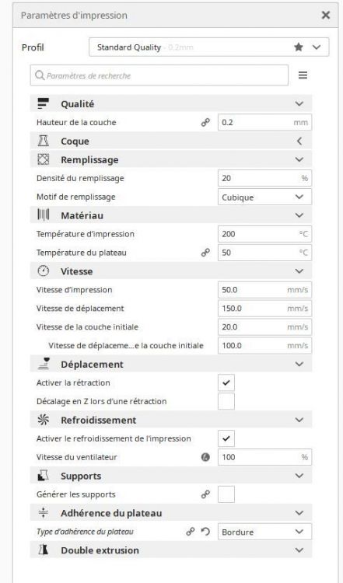Click link icon beside Générer les supports

pos(205,494)
